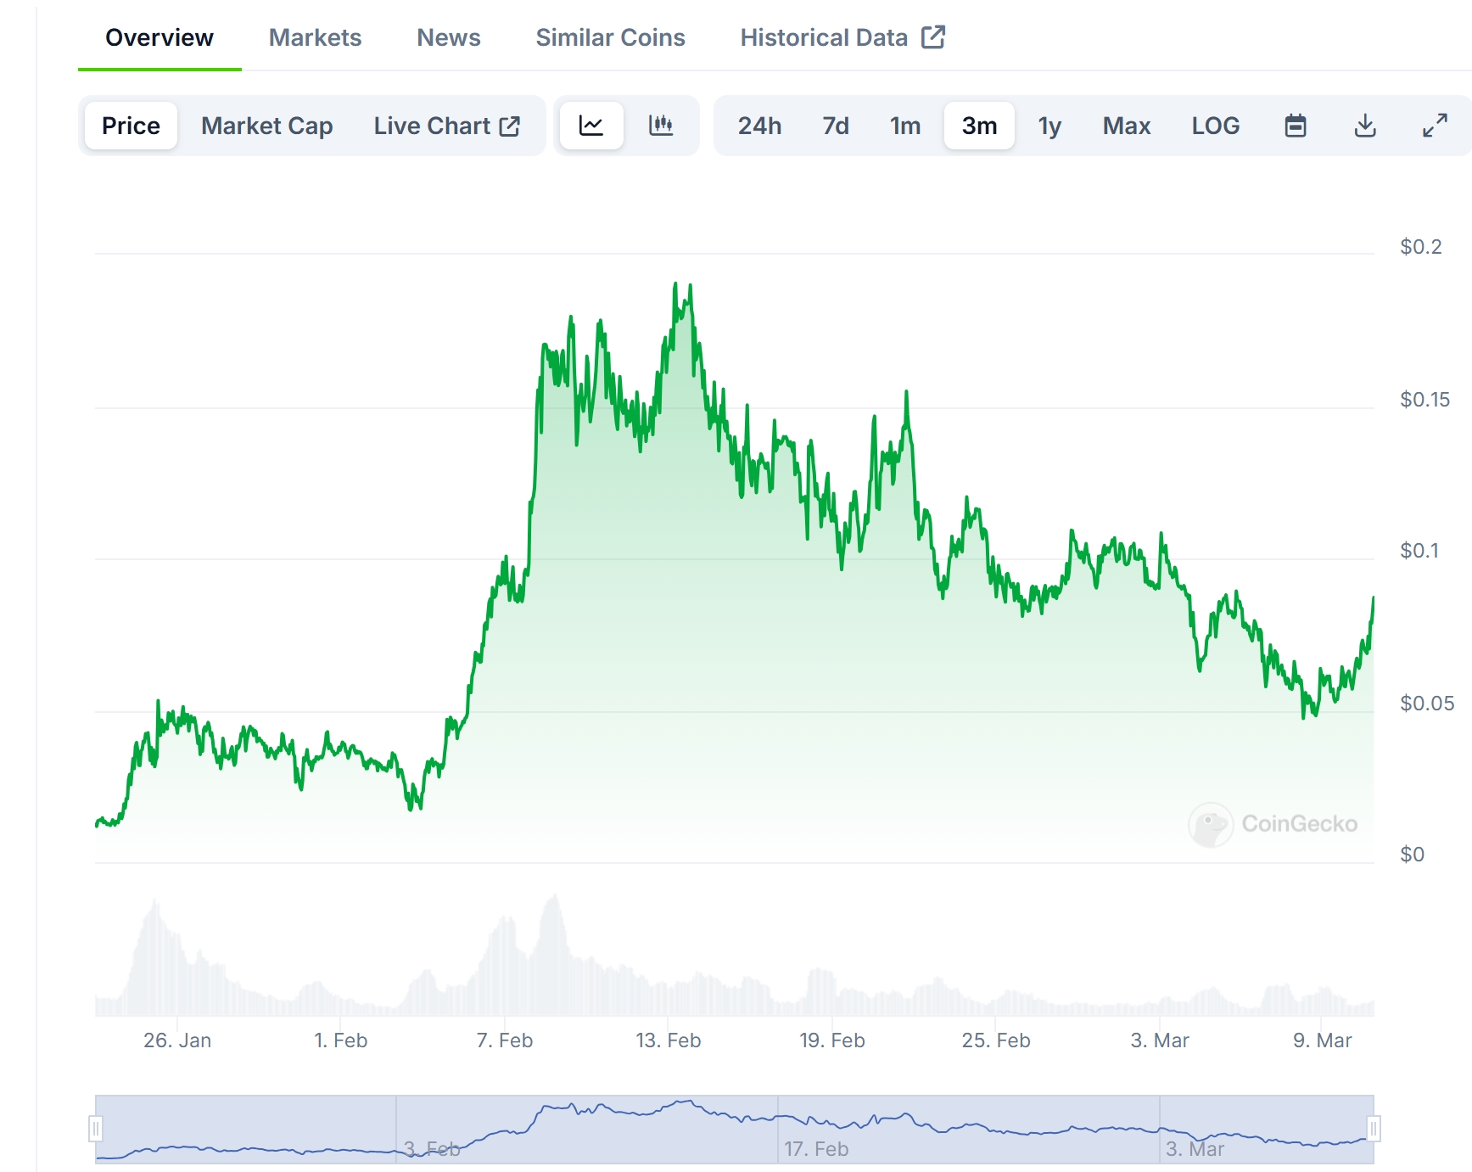Click the 26. Jan date axis label
The image size is (1472, 1172).
(177, 1040)
